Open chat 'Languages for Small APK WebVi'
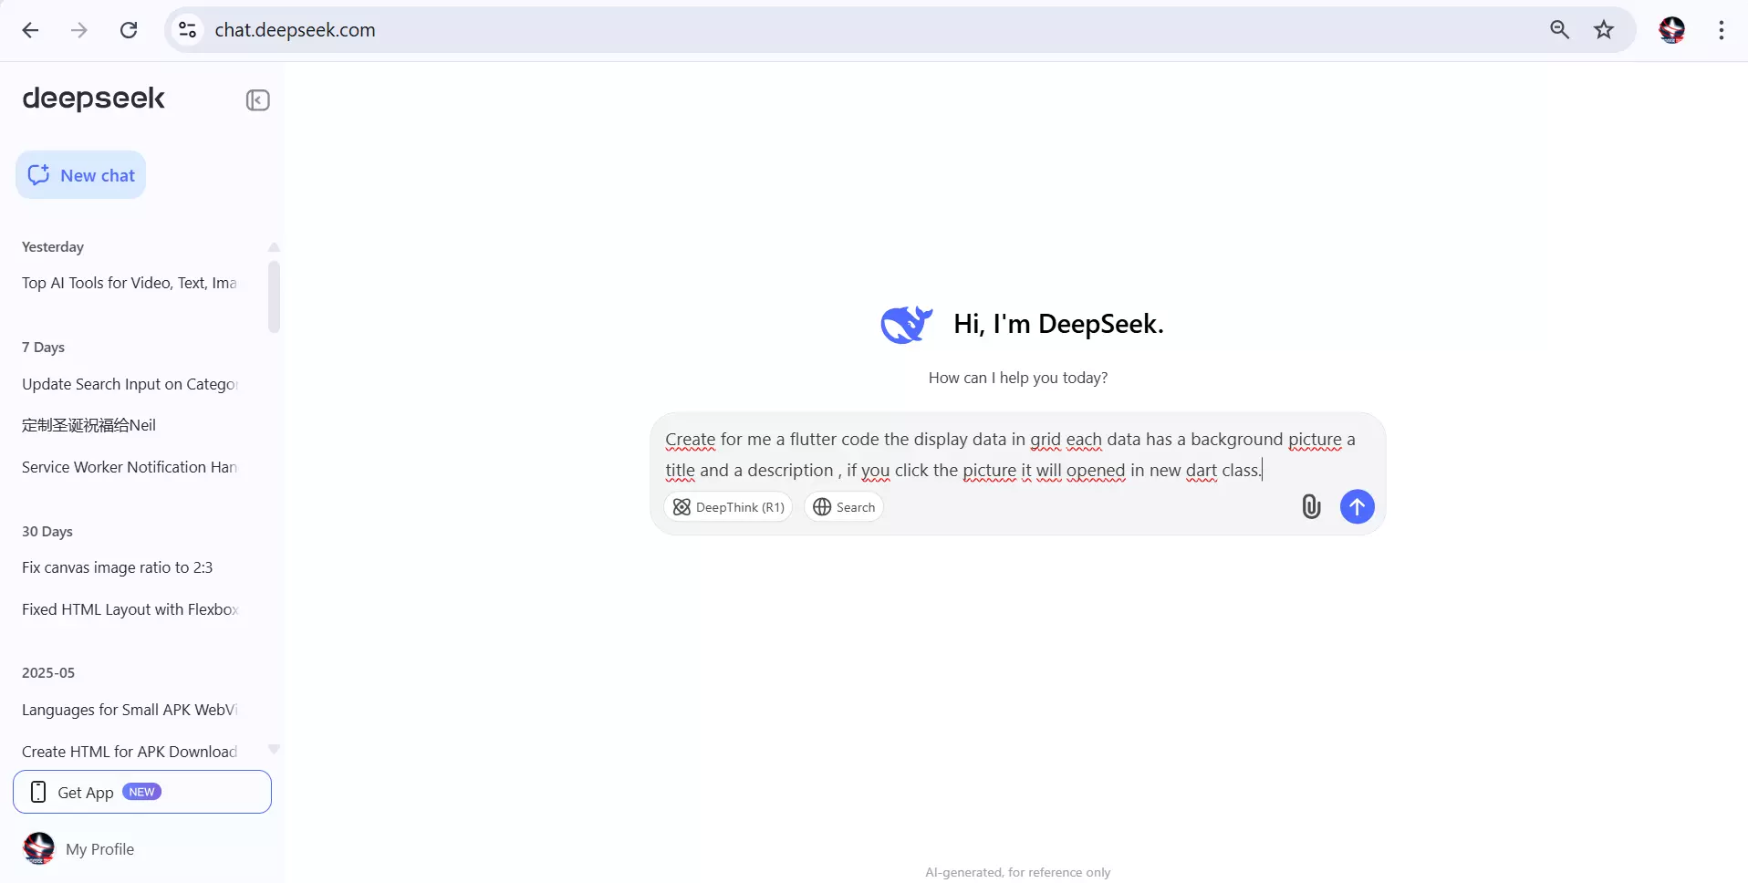The image size is (1748, 883). pyautogui.click(x=130, y=710)
